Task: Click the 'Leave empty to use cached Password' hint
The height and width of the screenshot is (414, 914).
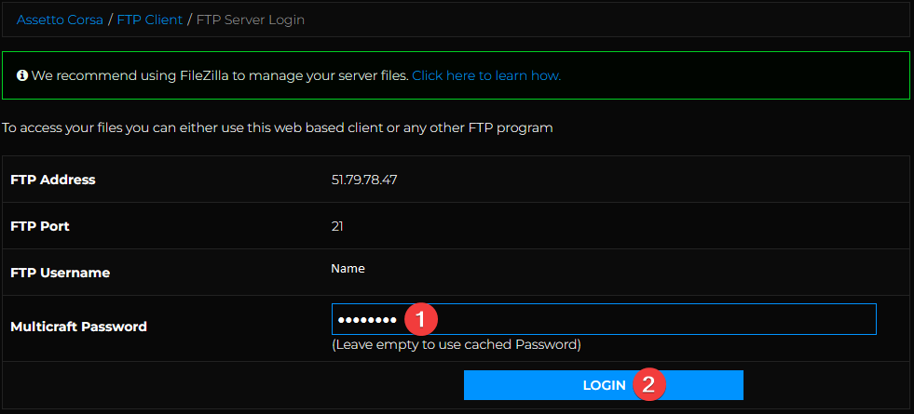Action: pos(456,344)
